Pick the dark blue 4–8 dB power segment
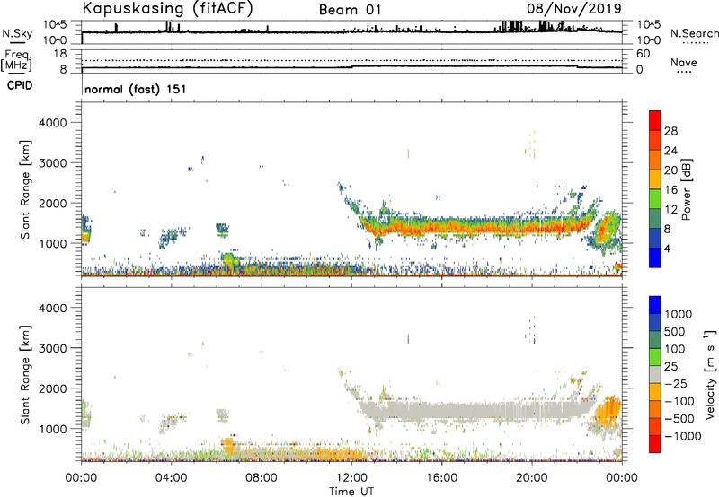 (x=655, y=238)
